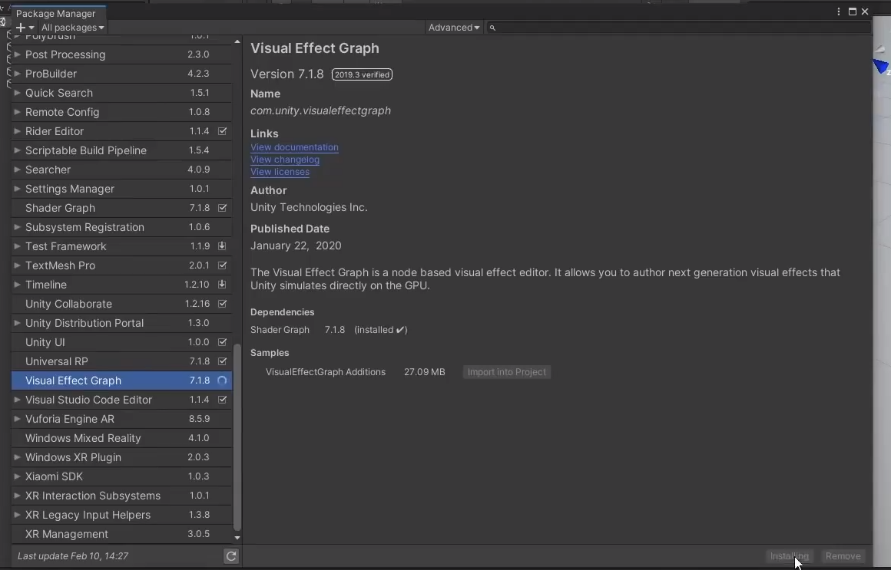Click Import into Project button
This screenshot has height=570, width=891.
click(x=506, y=372)
